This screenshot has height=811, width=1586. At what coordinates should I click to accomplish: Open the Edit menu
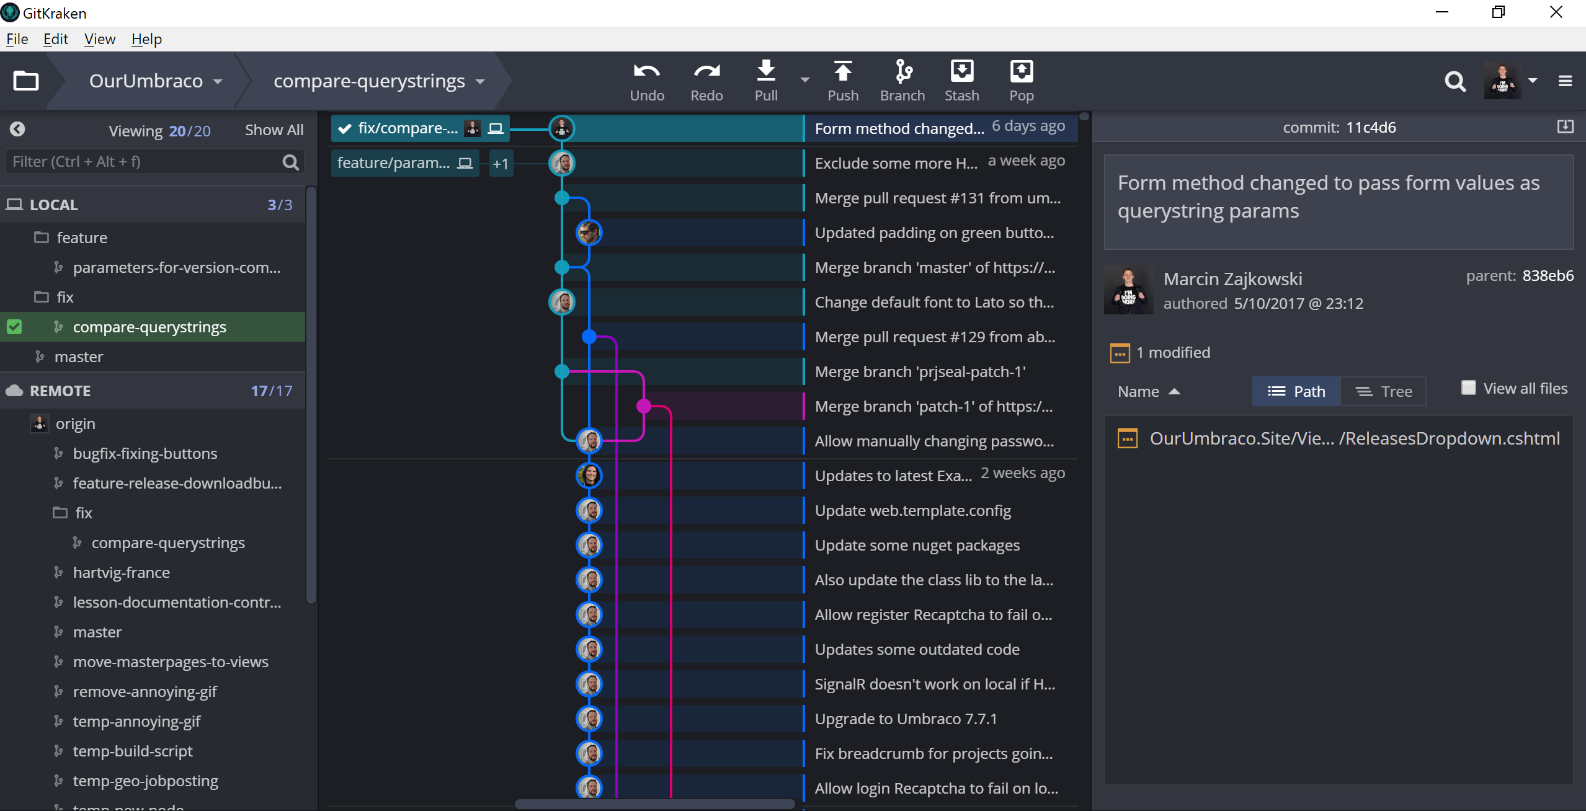[55, 39]
